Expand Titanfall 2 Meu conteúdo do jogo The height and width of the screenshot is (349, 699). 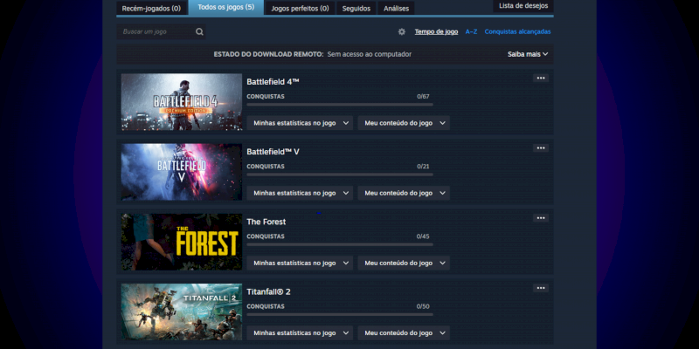404,332
